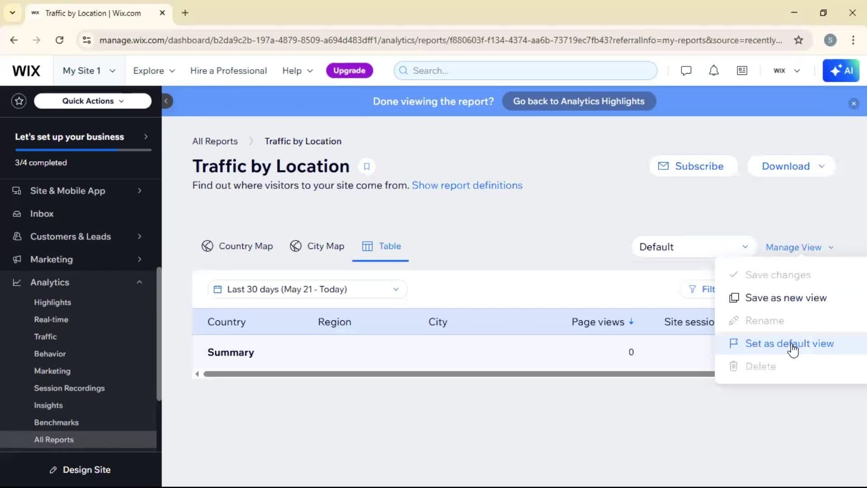This screenshot has width=867, height=488.
Task: Choose Set as default view
Action: point(789,343)
